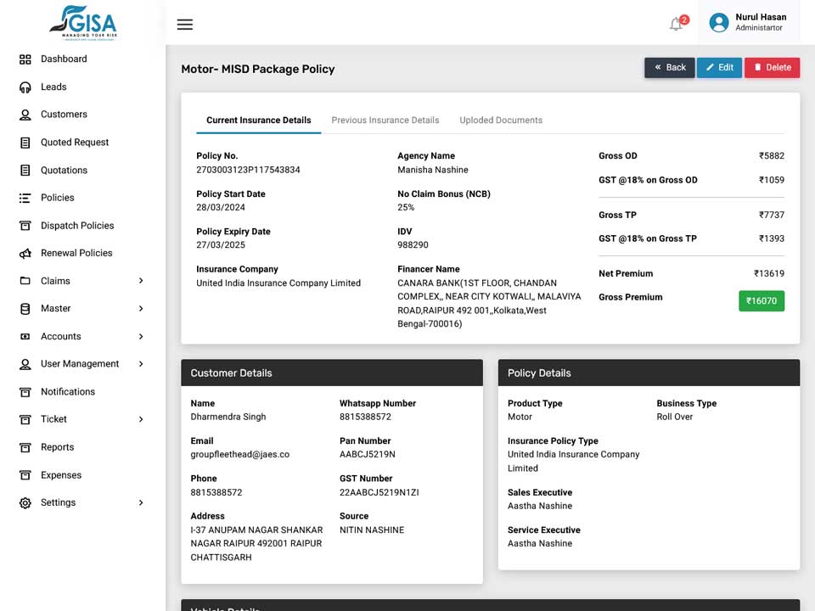The height and width of the screenshot is (611, 815).
Task: Select the Settings gear icon
Action: [x=25, y=503]
